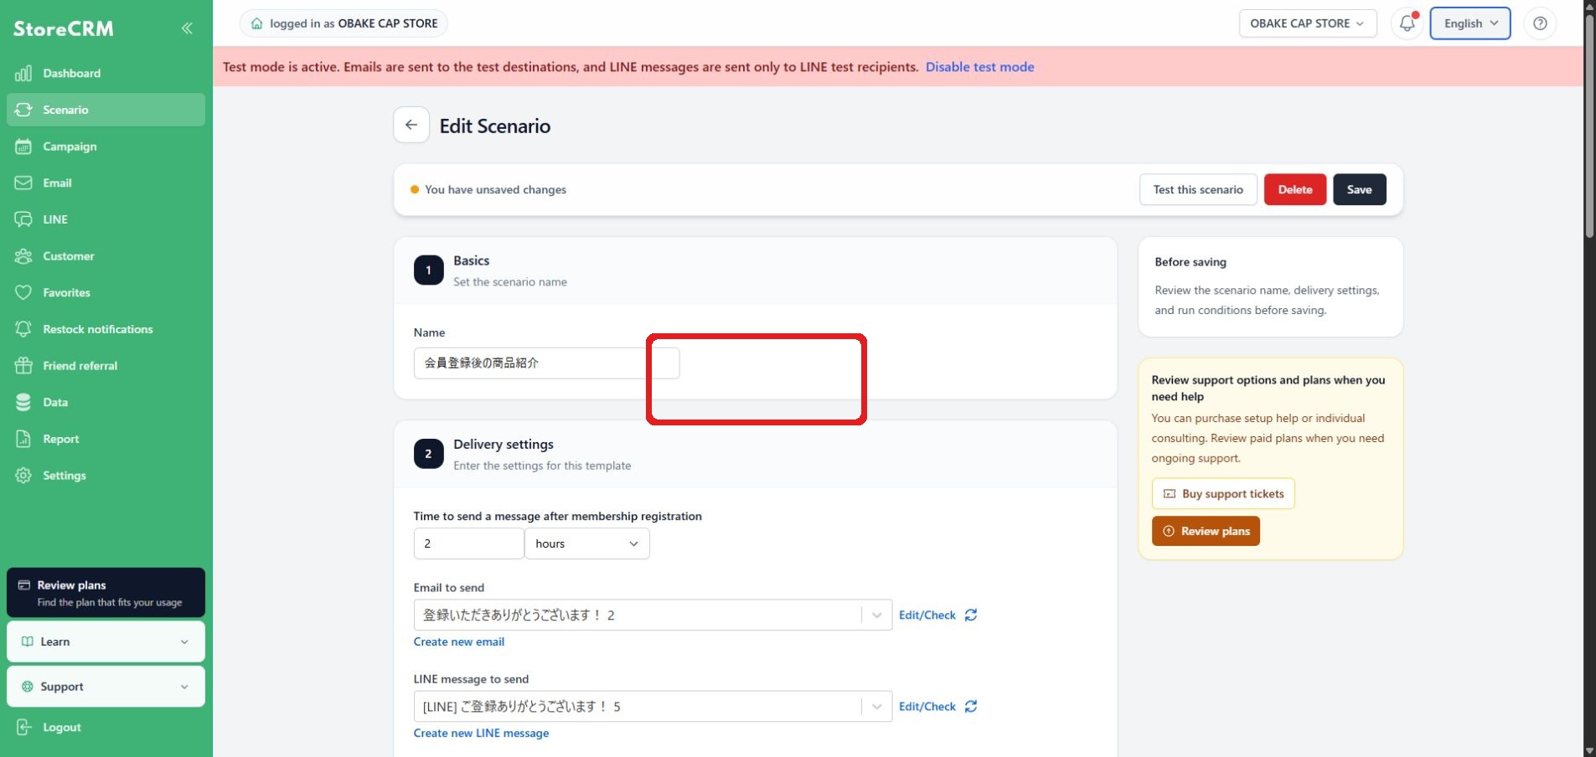
Task: Refresh the LINE message list icon
Action: [971, 707]
